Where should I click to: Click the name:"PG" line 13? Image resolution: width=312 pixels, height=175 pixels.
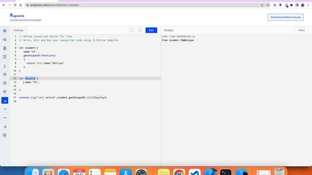pyautogui.click(x=32, y=82)
